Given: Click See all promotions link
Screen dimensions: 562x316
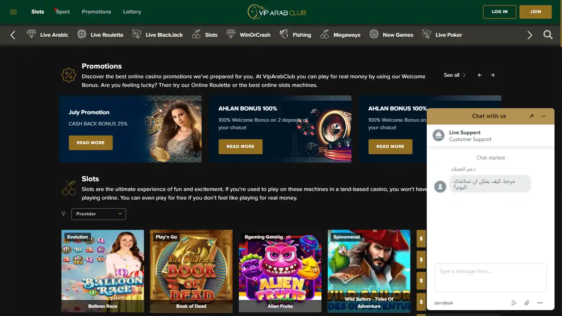Looking at the screenshot, I should (454, 75).
